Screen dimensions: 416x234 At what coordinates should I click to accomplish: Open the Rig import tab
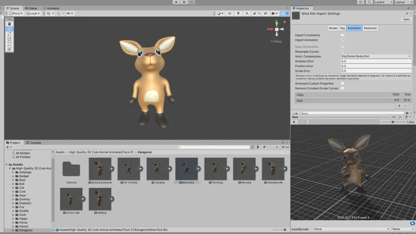point(343,28)
